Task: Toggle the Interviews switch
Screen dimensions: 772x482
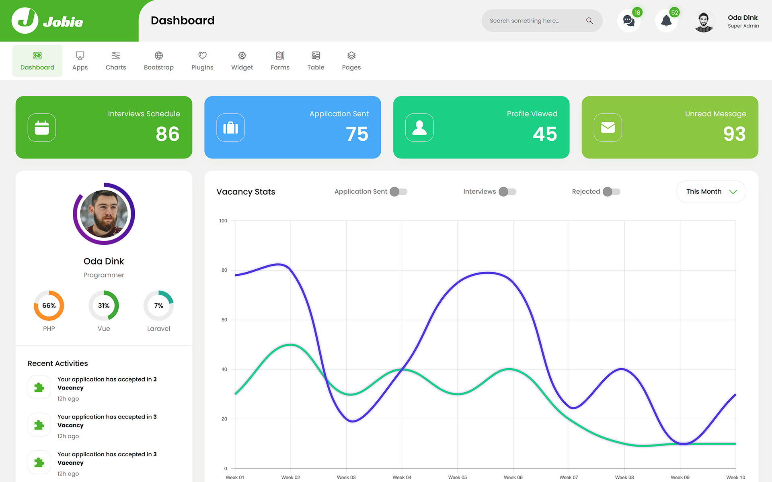Action: pos(507,192)
